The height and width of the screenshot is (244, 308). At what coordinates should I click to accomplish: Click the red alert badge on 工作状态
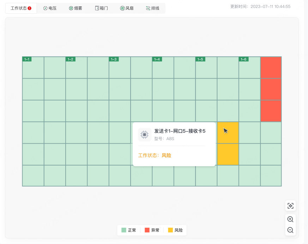pyautogui.click(x=30, y=8)
